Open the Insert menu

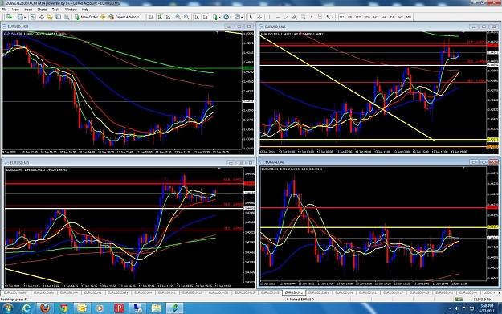click(28, 10)
